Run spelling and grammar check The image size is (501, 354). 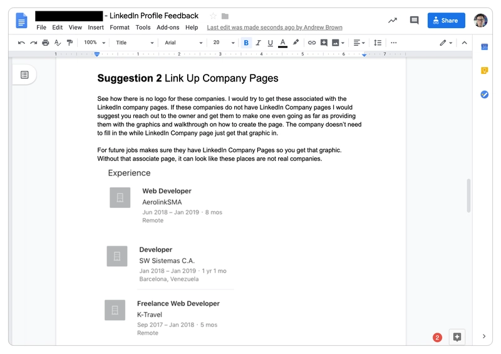(x=58, y=43)
